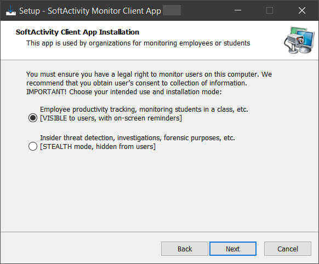This screenshot has width=319, height=264.
Task: Cancel the SoftActivity installation
Action: coord(287,249)
